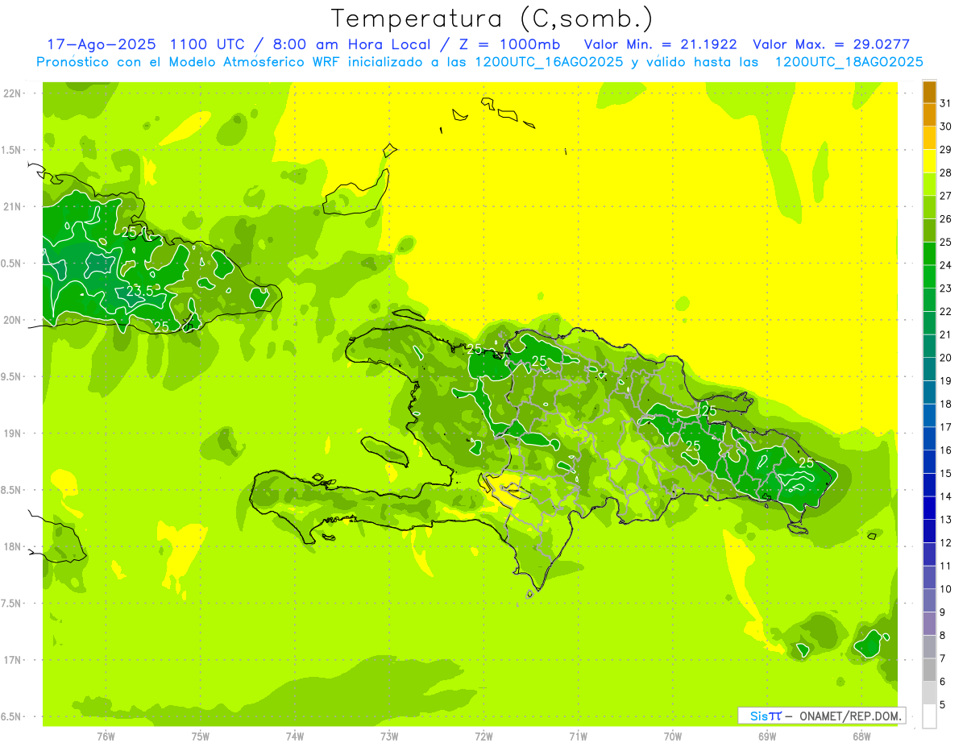Click the "19N" latitude axis label
Image resolution: width=967 pixels, height=747 pixels.
12,434
